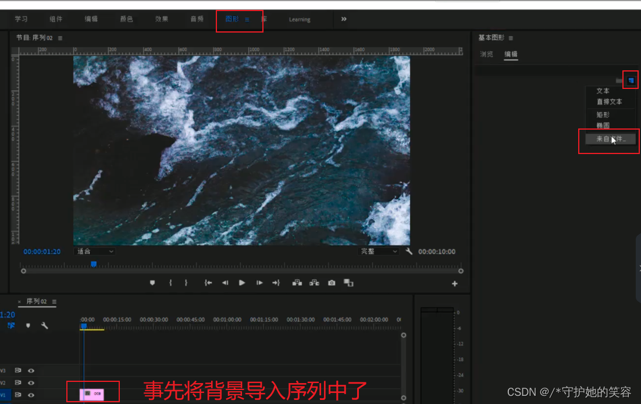Image resolution: width=641 pixels, height=404 pixels.
Task: Add a marker in the timeline panel
Action: point(28,326)
